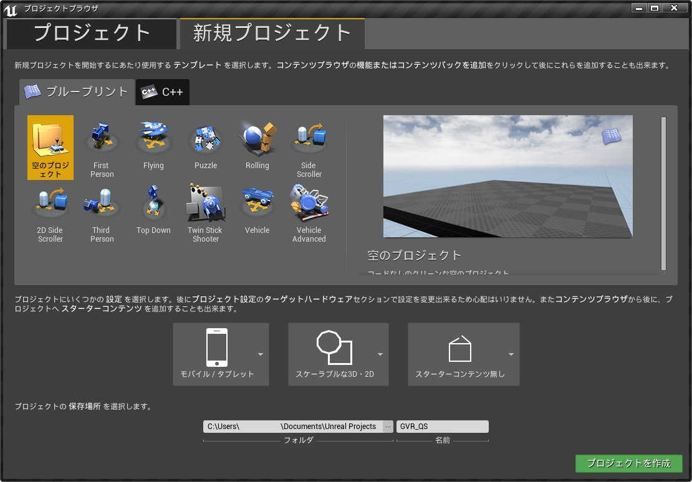Click the description panel vertical scrollbar
Viewport: 692px width, 482px height.
(663, 194)
